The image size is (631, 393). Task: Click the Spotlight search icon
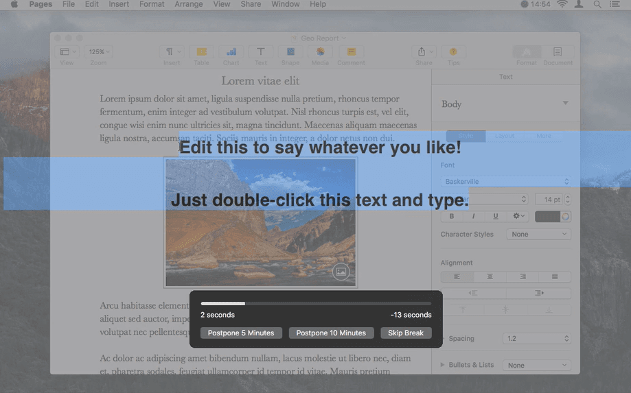(597, 4)
